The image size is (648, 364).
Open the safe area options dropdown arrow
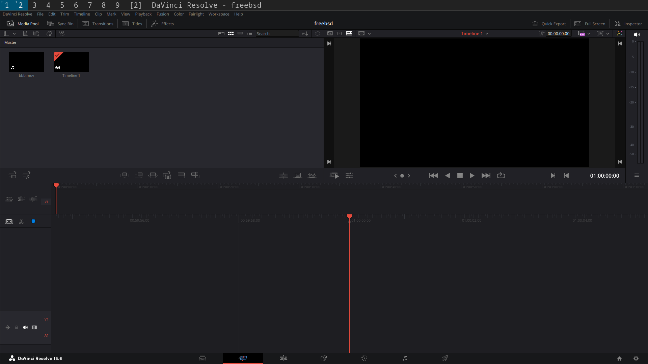click(x=369, y=33)
